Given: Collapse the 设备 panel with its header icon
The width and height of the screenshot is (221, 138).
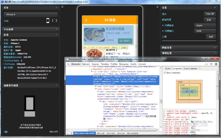Looking at the screenshot, I should coord(57,8).
